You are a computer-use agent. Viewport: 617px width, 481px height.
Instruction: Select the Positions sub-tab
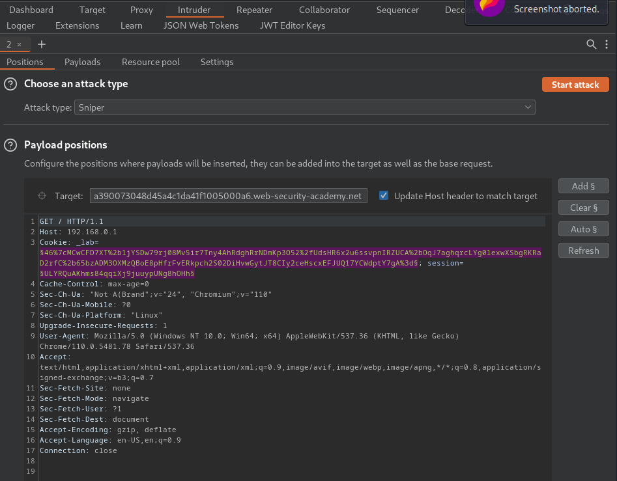click(x=25, y=62)
